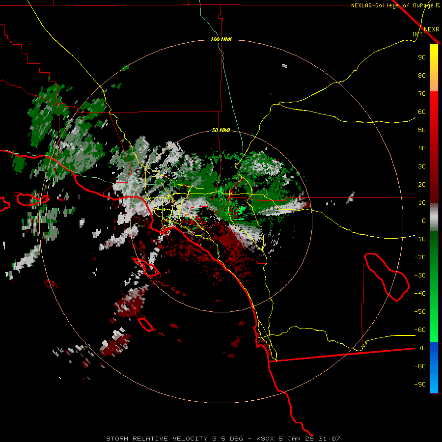Click the "NEXLAB-College of DuPage" header text
This screenshot has height=442, width=442.
[393, 5]
